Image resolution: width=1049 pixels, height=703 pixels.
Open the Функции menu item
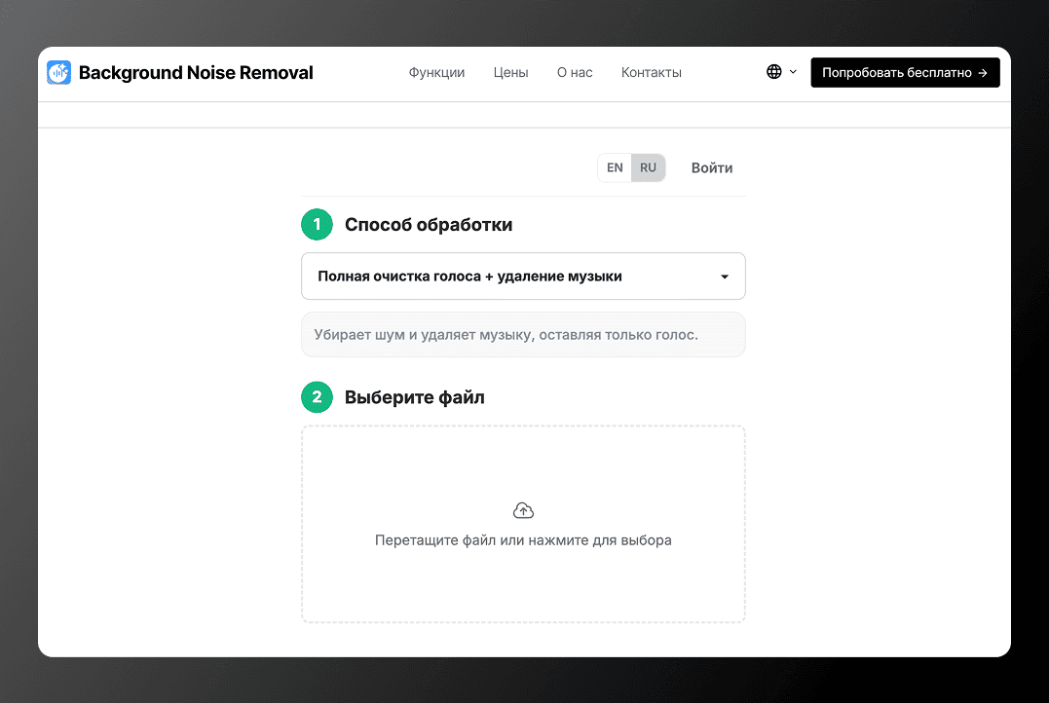(x=437, y=72)
